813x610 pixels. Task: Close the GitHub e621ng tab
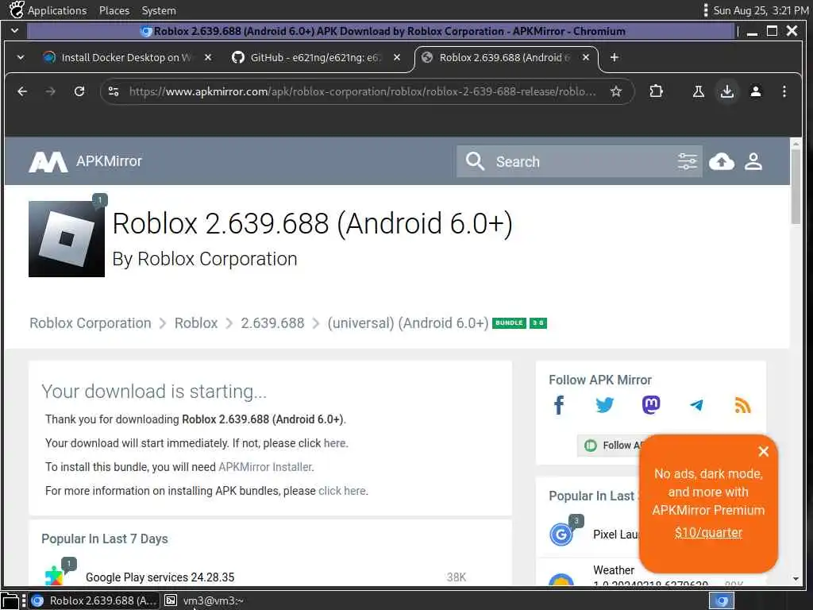[397, 57]
